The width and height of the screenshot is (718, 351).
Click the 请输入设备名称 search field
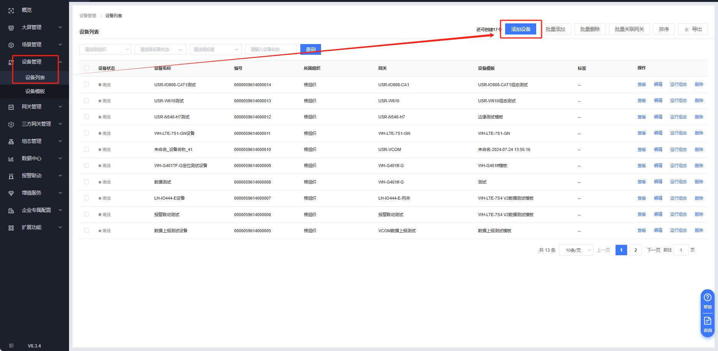271,49
